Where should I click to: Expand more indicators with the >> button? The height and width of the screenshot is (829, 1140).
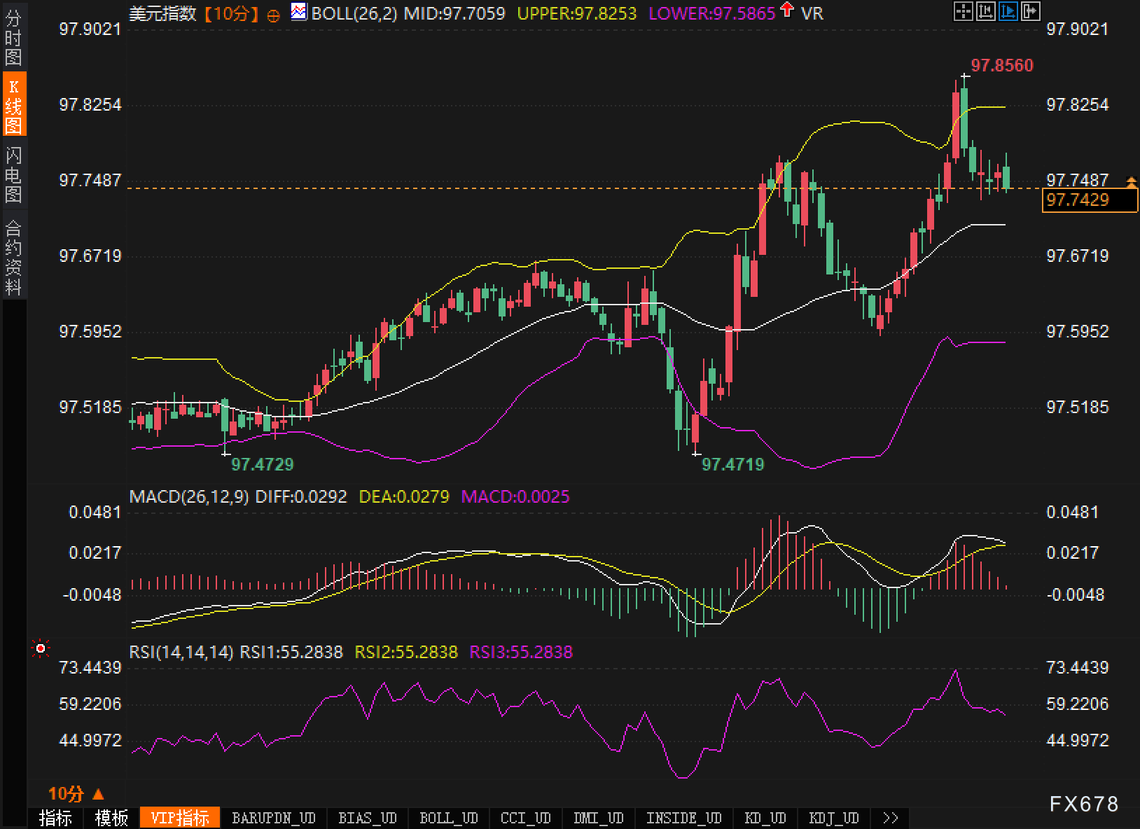[x=890, y=818]
